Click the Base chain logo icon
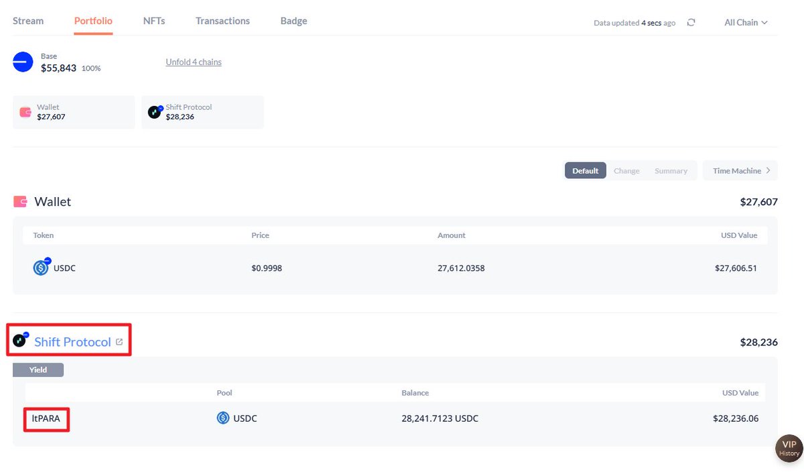Screen dimensions: 804x472 point(23,62)
